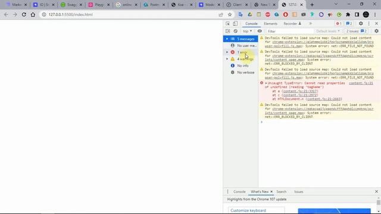Open the top JavaScript context dropdown

[248, 31]
